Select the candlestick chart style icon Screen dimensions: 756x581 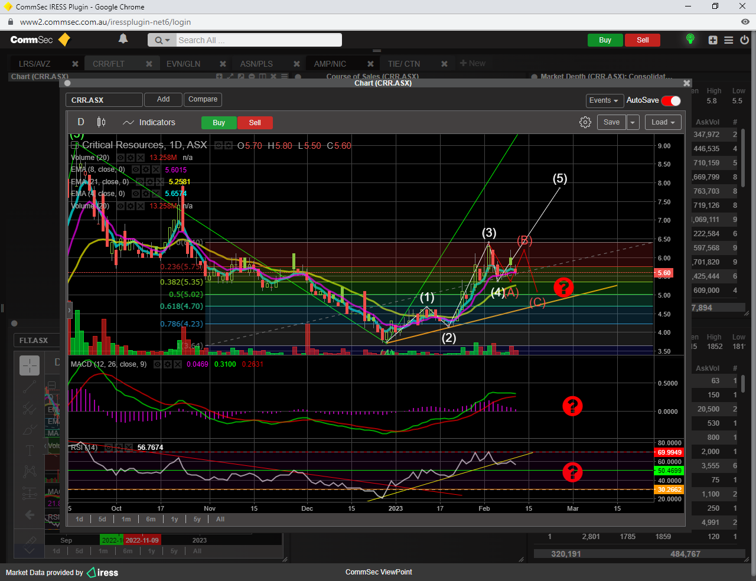pyautogui.click(x=101, y=122)
